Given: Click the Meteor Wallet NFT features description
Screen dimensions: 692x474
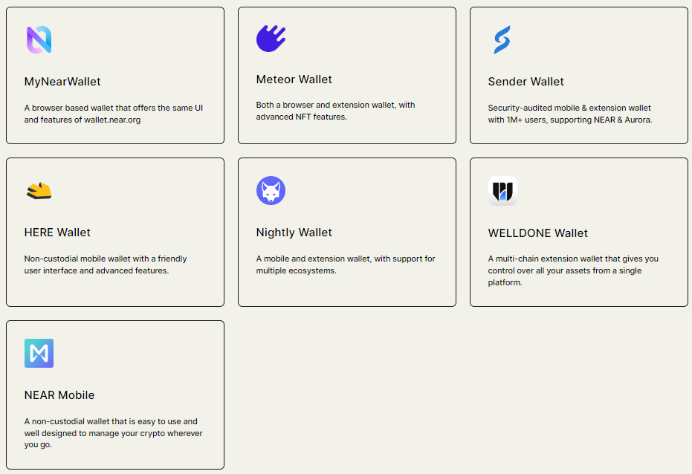Looking at the screenshot, I should tap(335, 111).
